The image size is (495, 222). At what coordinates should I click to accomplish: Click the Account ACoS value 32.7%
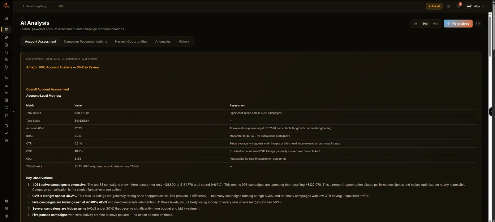click(x=78, y=128)
